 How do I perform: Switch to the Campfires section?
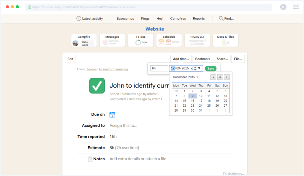coord(178,18)
